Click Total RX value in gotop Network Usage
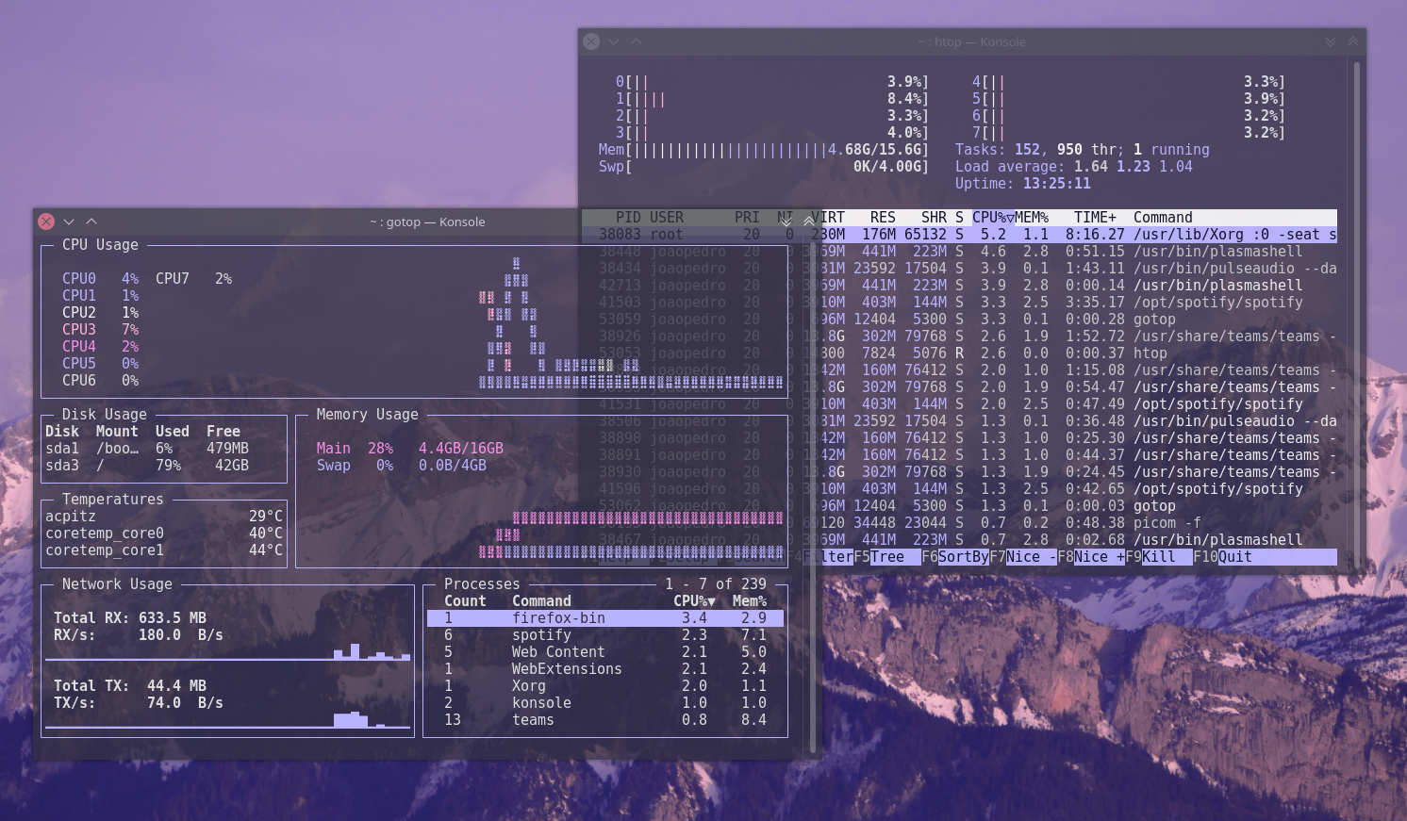Image resolution: width=1407 pixels, height=821 pixels. tap(173, 618)
